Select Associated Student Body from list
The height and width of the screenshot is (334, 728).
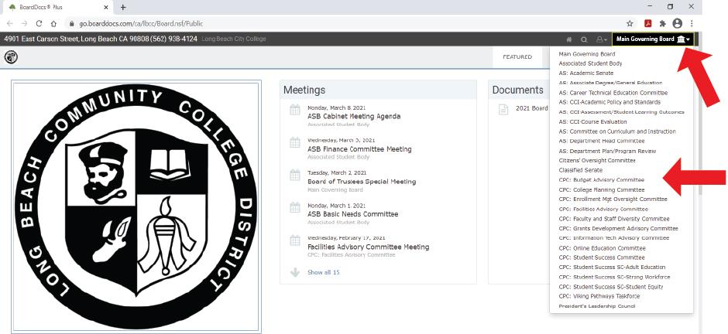[590, 63]
